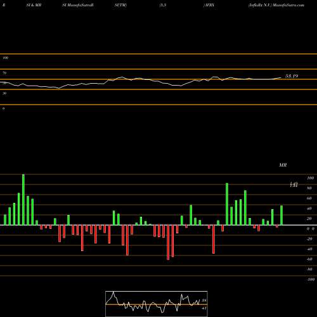Click the "-20" label on MR axis
This screenshot has height=317, width=317.
[x=309, y=239]
